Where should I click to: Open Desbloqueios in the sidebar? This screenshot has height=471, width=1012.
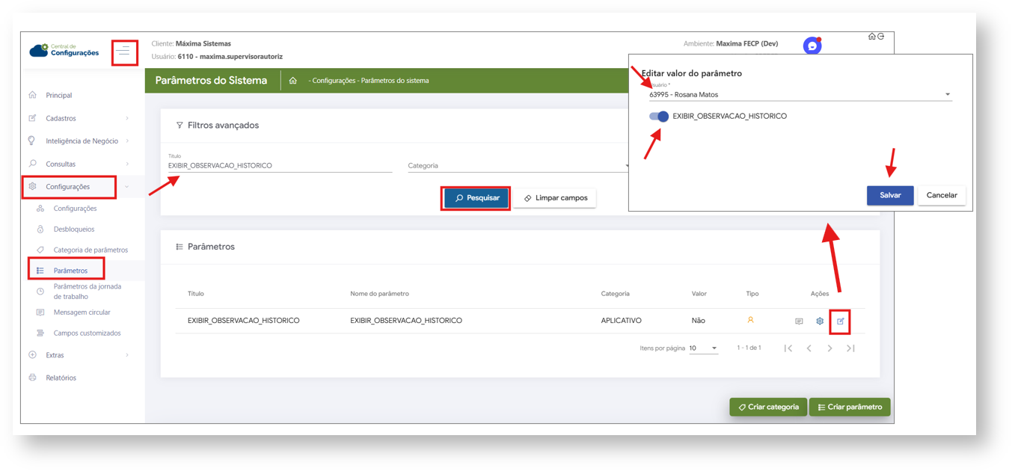74,230
